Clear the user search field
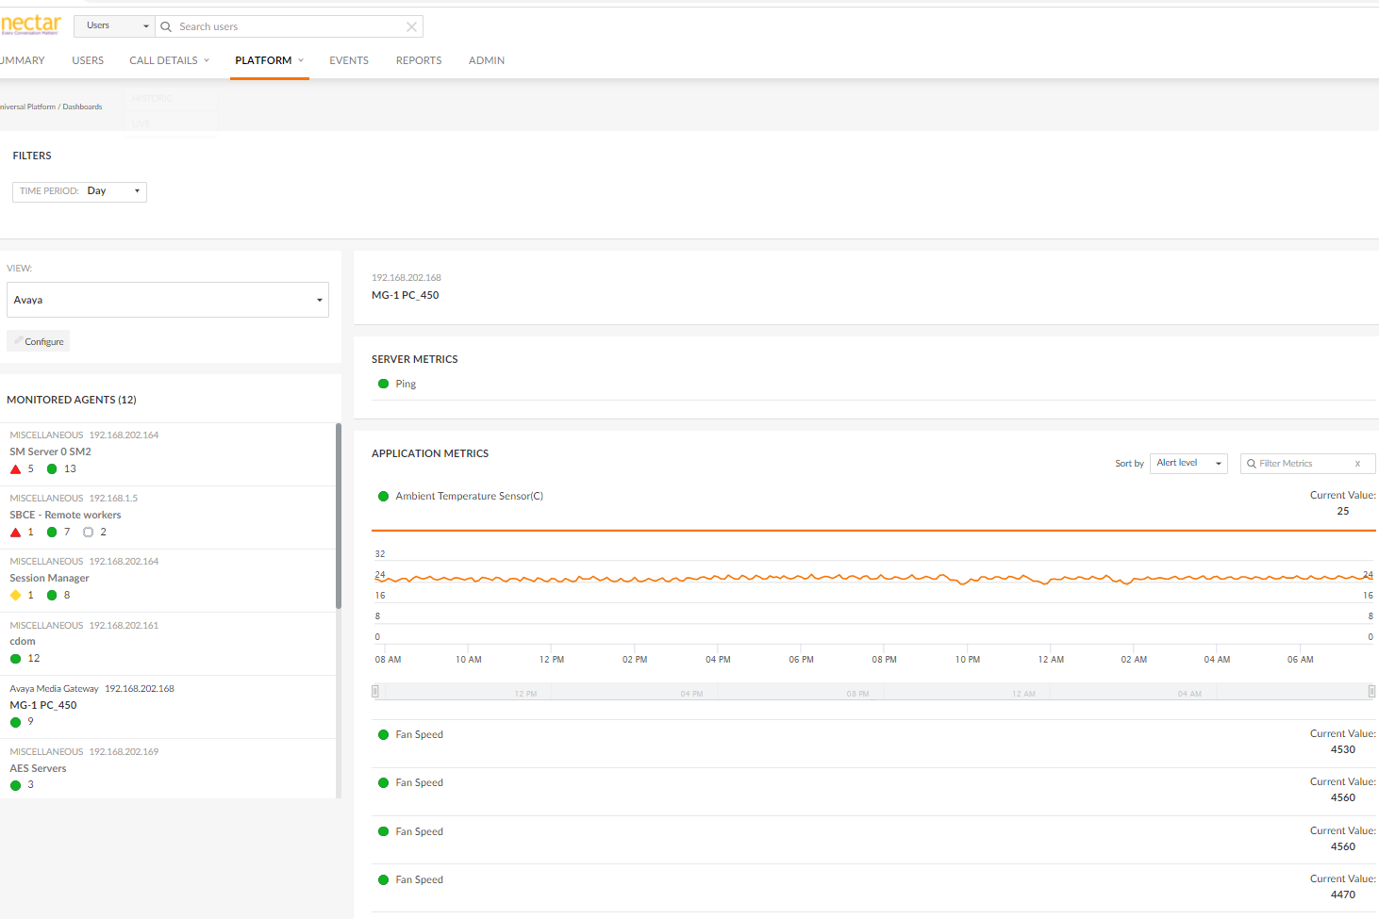This screenshot has height=919, width=1379. pos(411,26)
